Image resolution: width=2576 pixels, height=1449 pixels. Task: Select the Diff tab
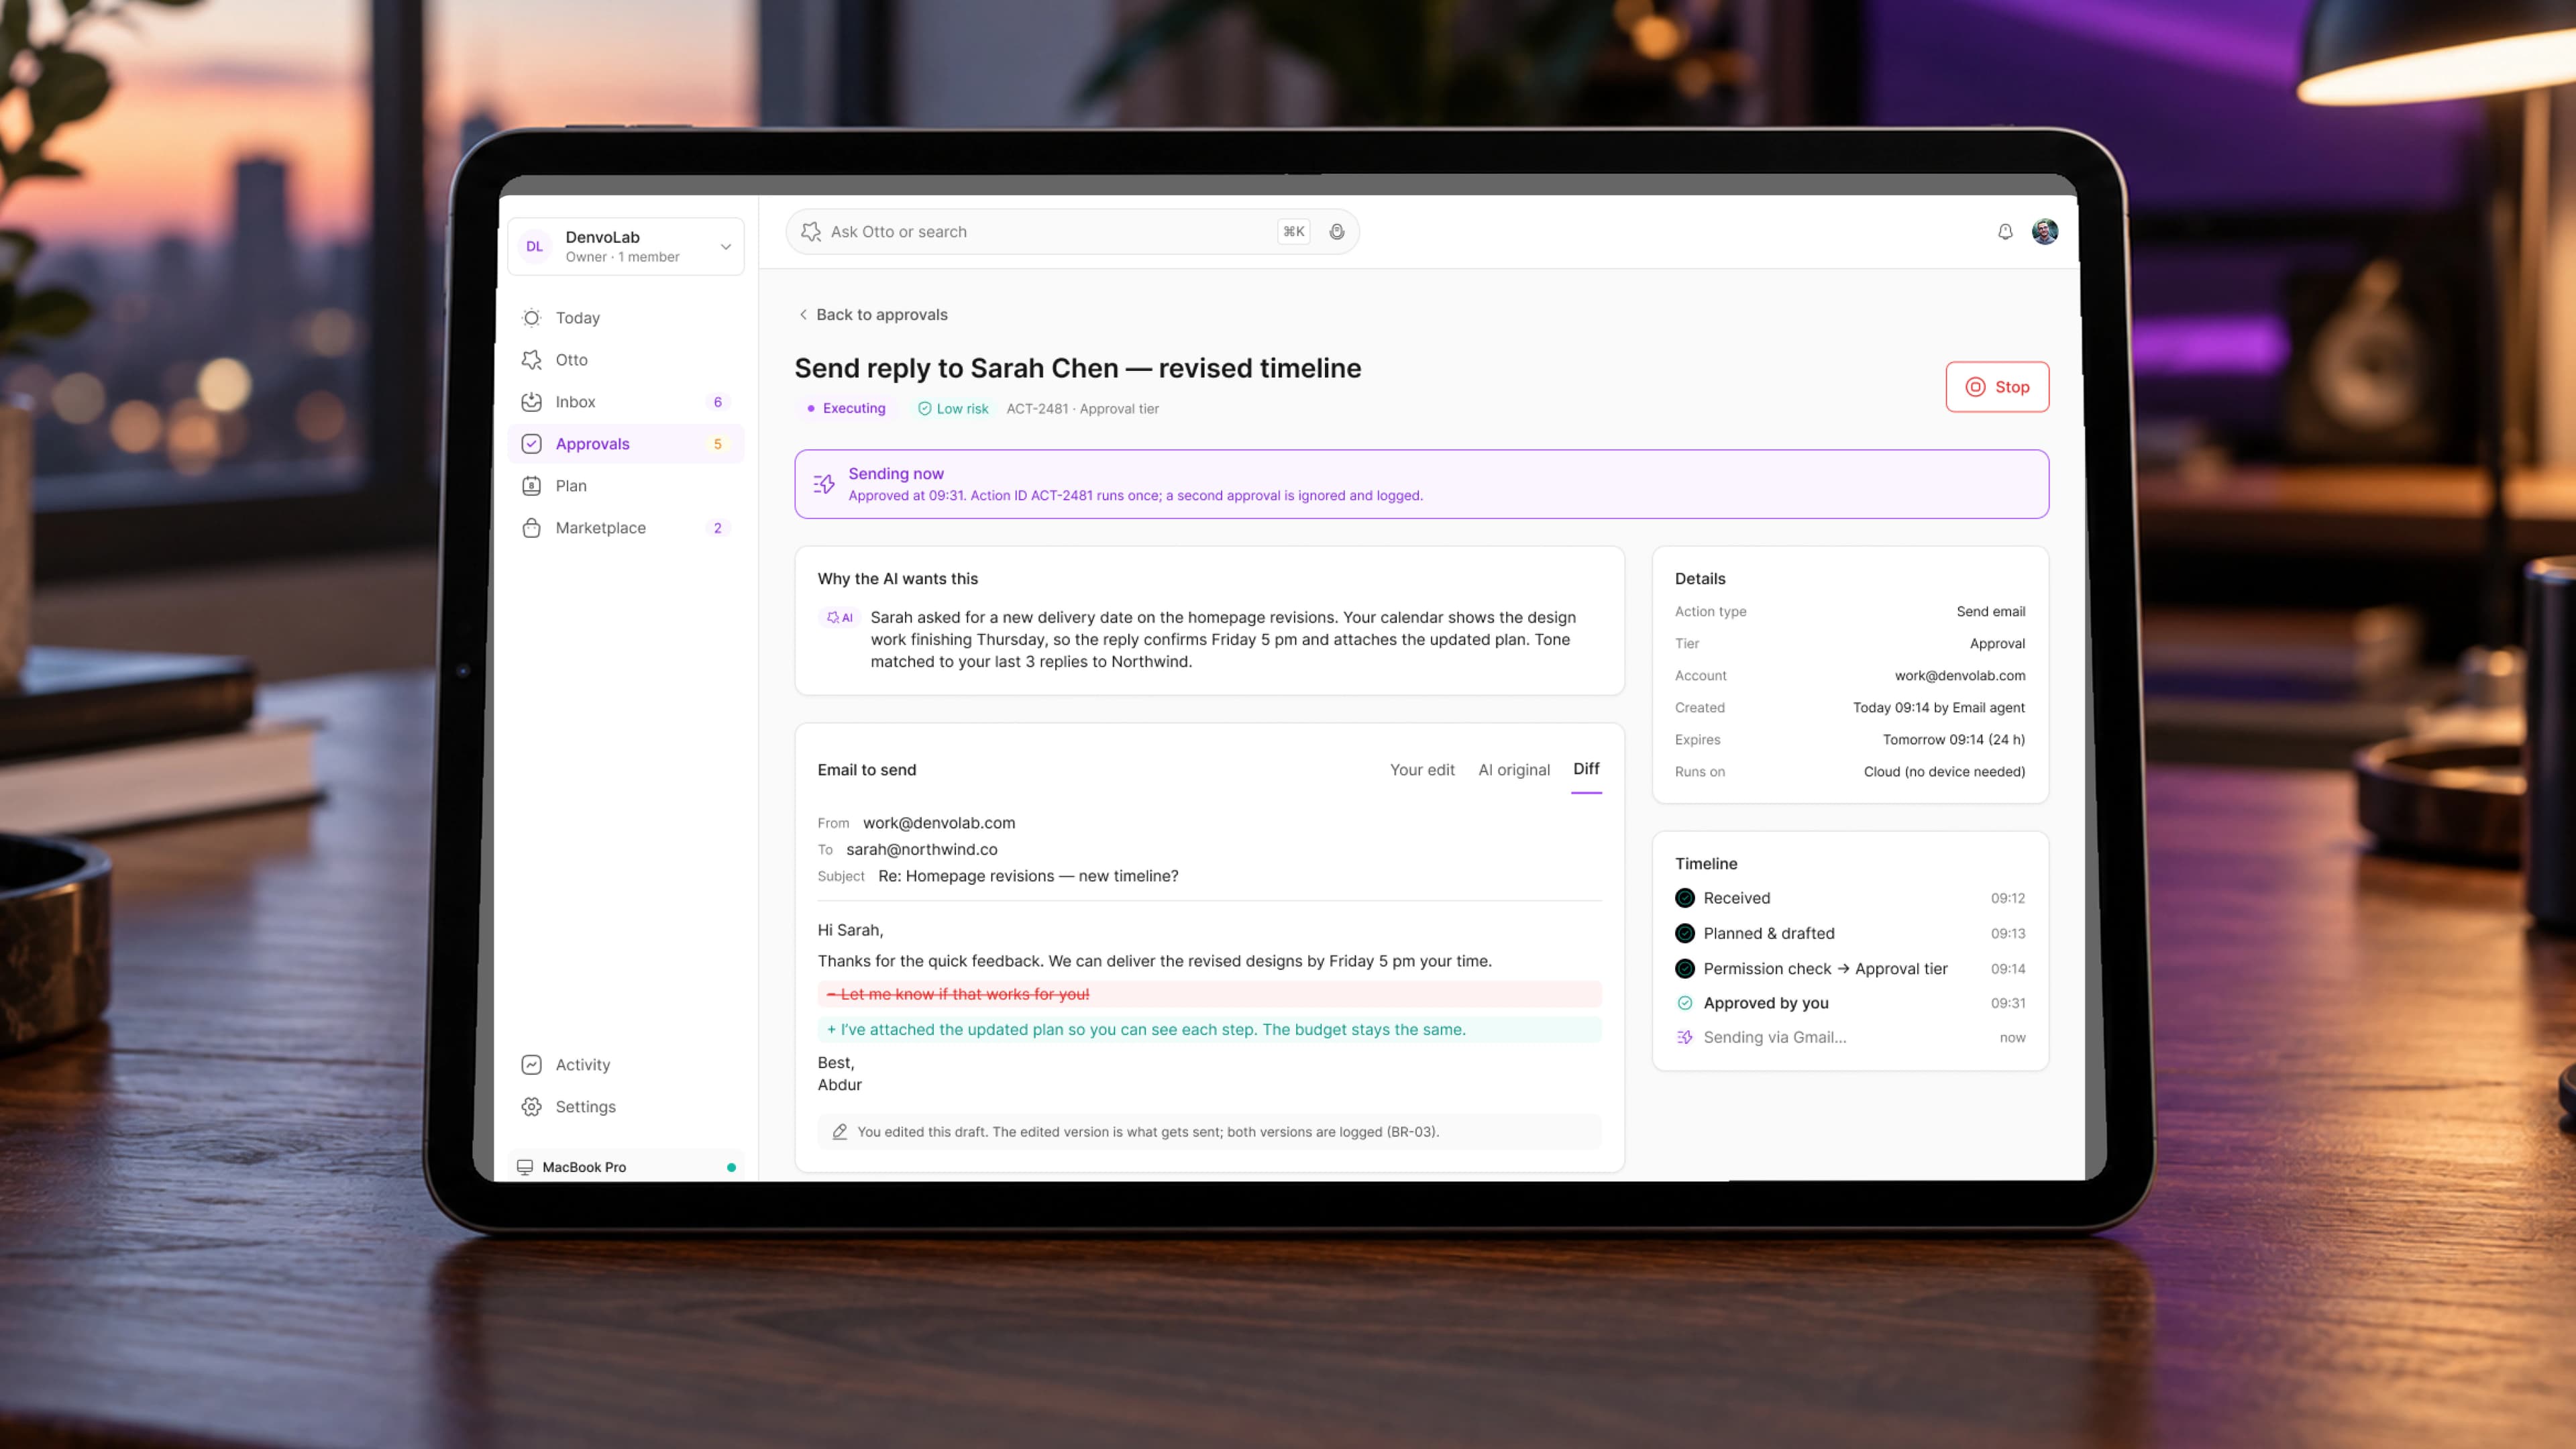click(1586, 769)
